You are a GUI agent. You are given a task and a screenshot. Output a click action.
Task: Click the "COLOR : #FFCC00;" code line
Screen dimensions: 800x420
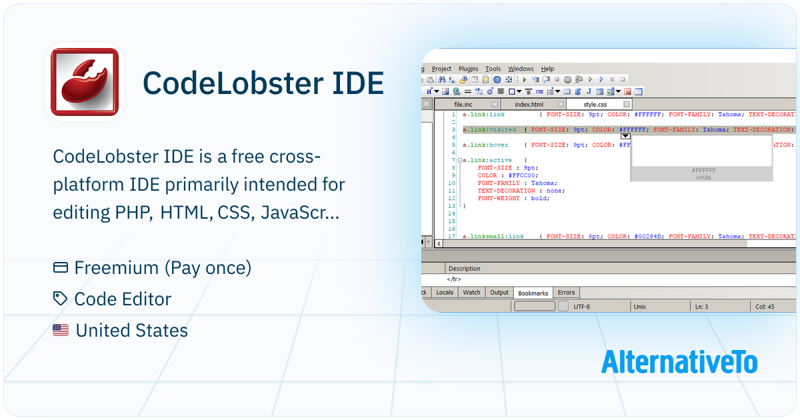508,175
